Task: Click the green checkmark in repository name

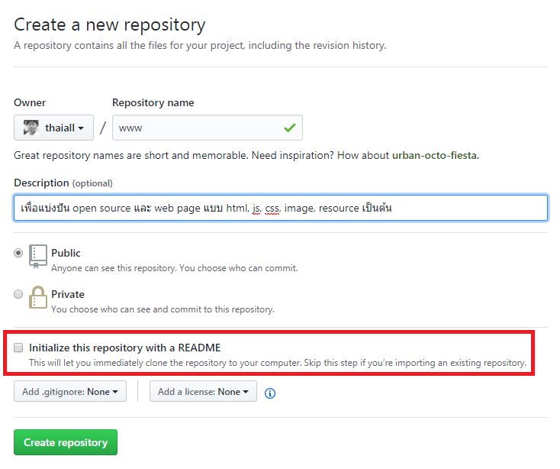Action: (x=290, y=128)
